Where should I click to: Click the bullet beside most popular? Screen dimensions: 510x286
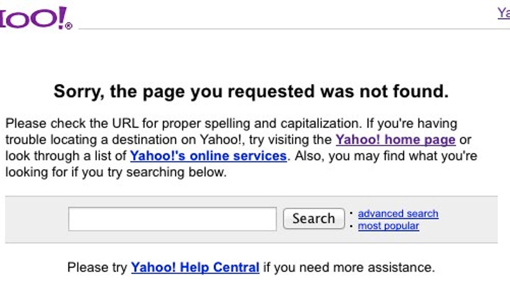tap(351, 225)
